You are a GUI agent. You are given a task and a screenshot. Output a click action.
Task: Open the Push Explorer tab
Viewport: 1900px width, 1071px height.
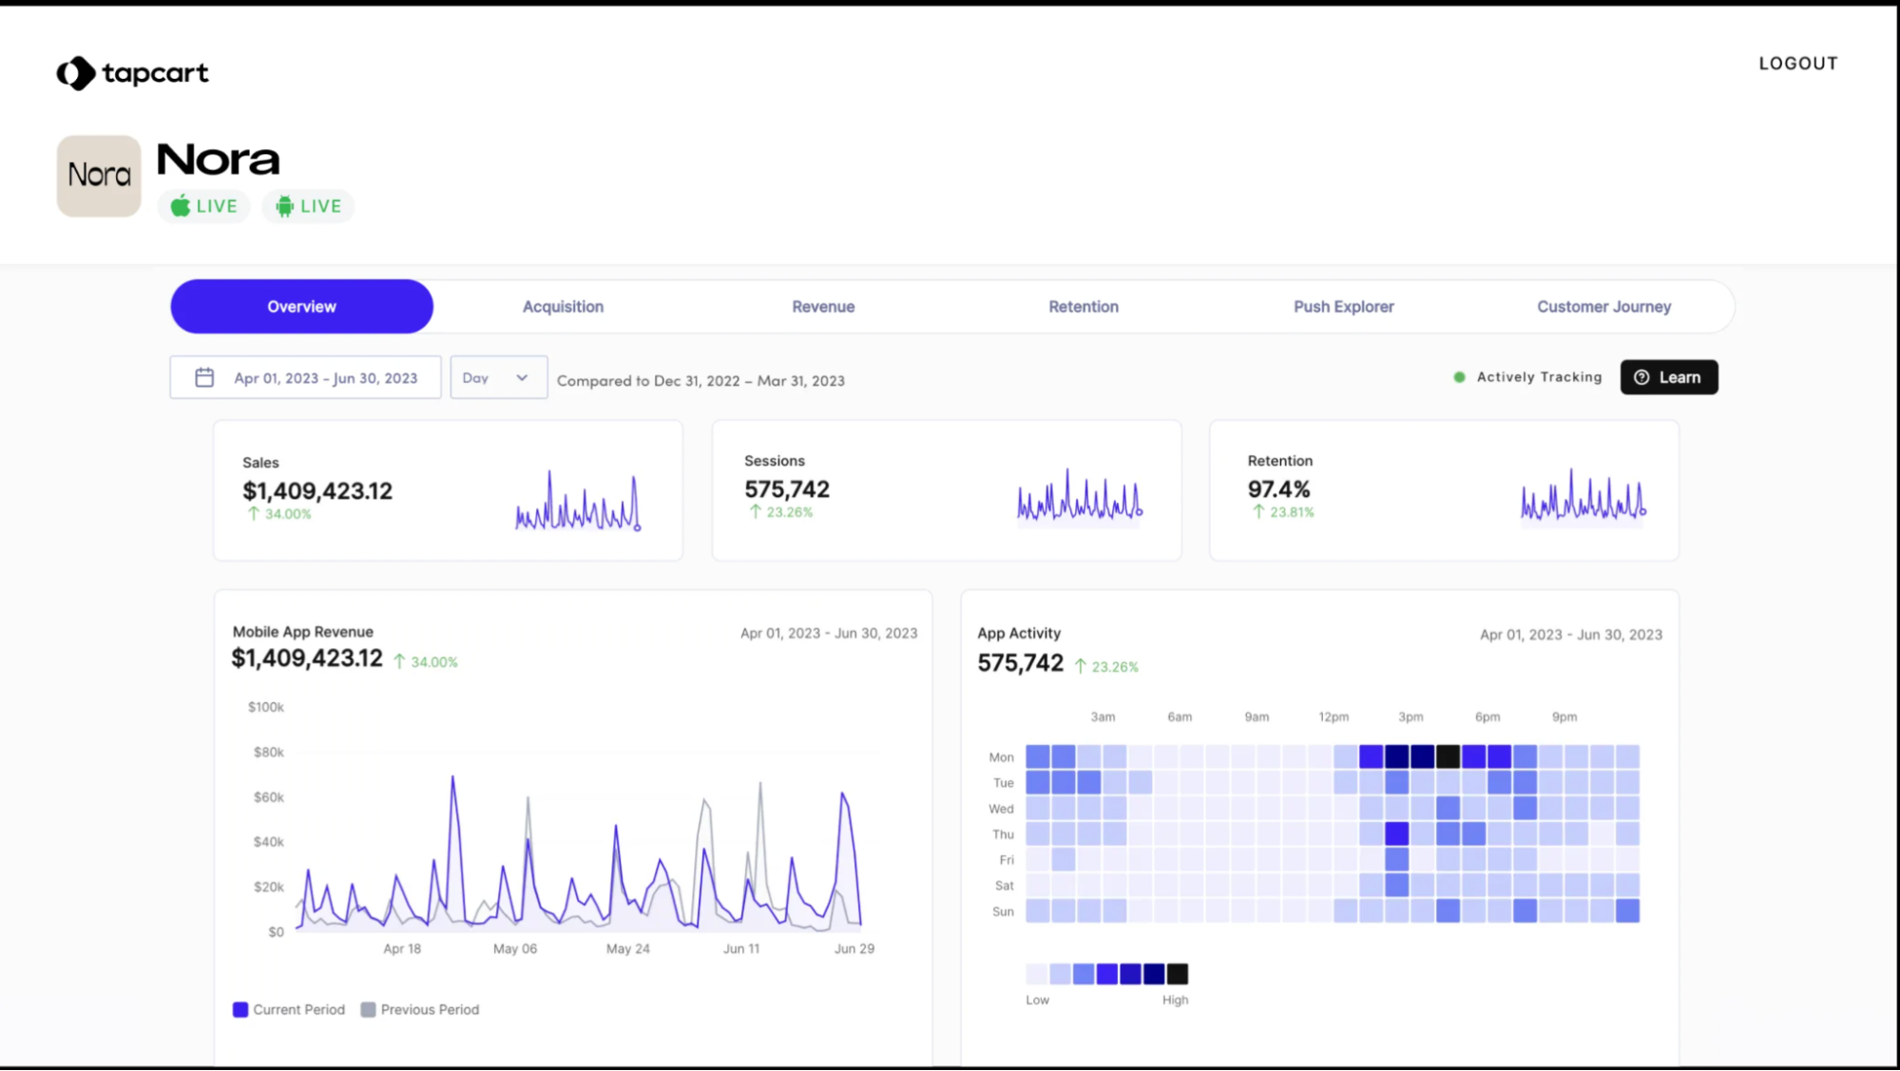(1343, 307)
